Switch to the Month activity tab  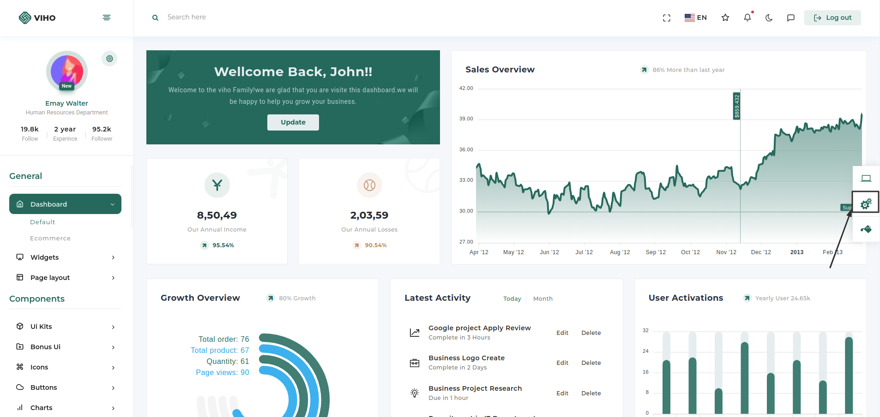(542, 299)
